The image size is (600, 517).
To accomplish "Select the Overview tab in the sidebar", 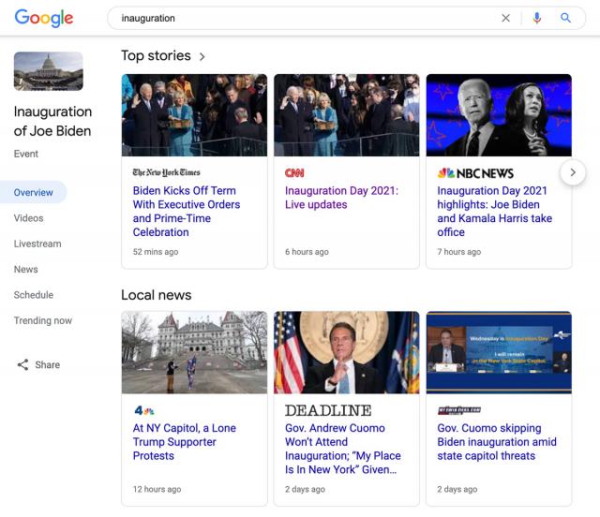I will pyautogui.click(x=34, y=192).
